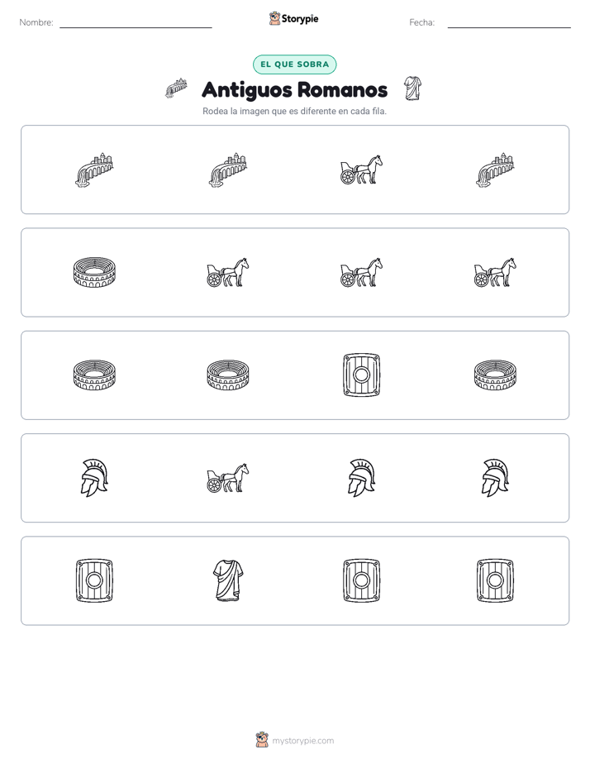This screenshot has height=764, width=590.
Task: Open the mystorypie.com footer link
Action: 295,740
